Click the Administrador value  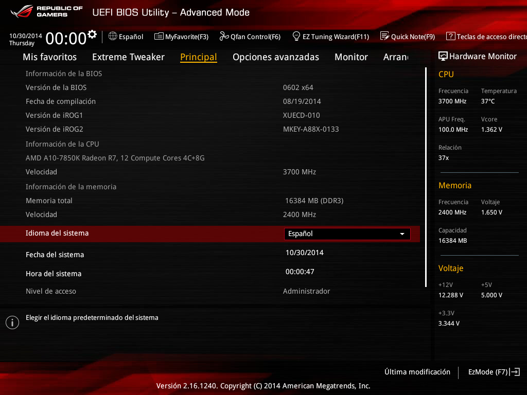[x=307, y=291]
